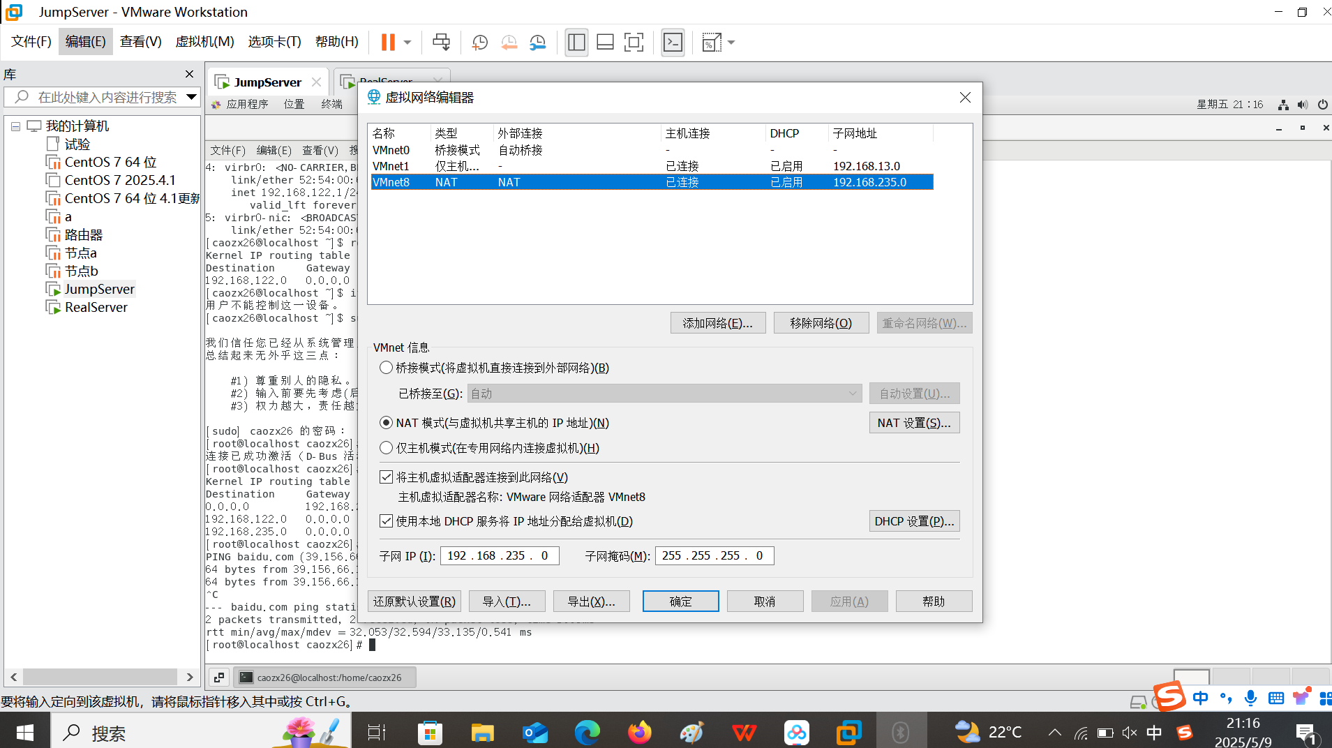Click the send Ctrl+Alt+Del toolbar icon
This screenshot has height=748, width=1332.
point(441,42)
